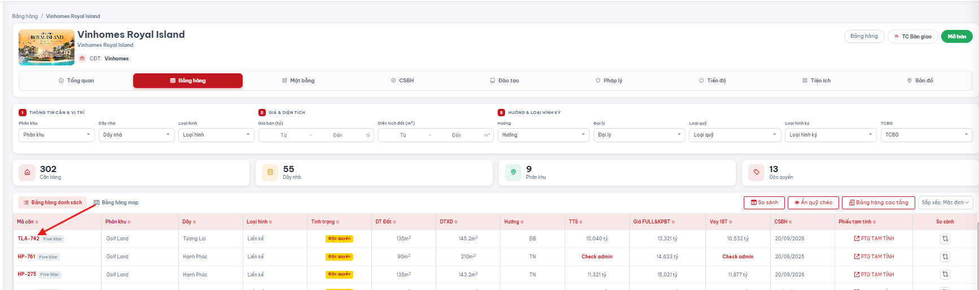This screenshot has width=979, height=290.
Task: Select Bảng hàng danh sách view
Action: coord(52,203)
